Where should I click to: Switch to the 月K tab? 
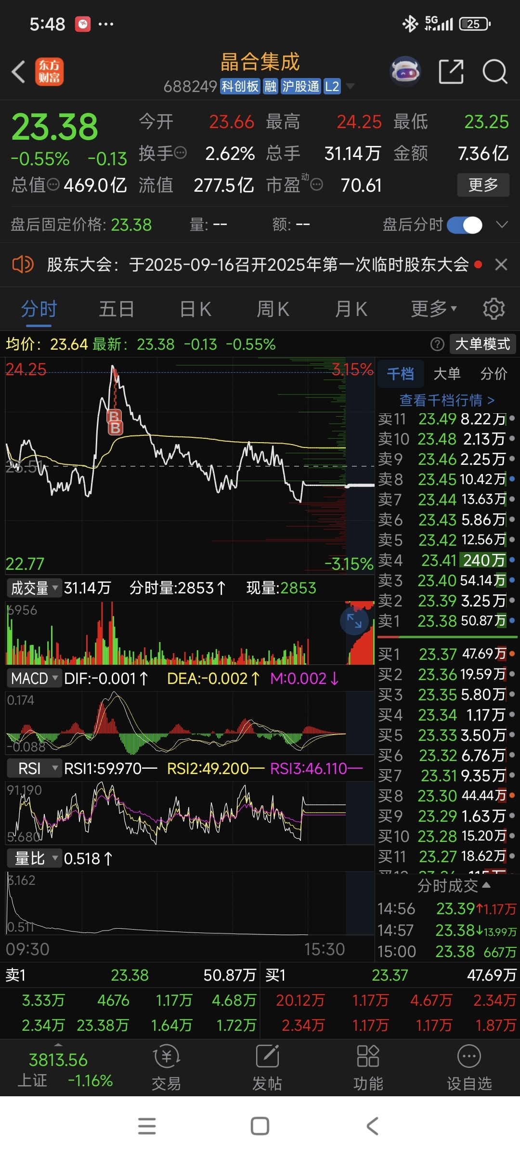point(351,309)
